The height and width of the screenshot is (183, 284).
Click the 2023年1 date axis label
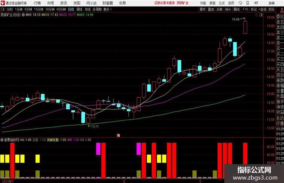[x=8, y=181]
